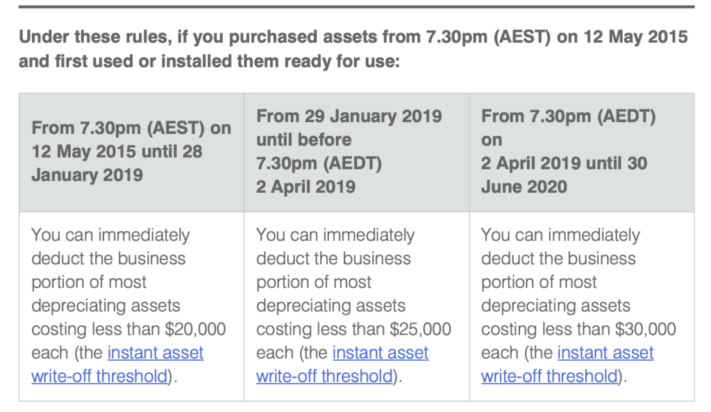Click 'You can immediately' in the first column body
The width and height of the screenshot is (711, 412).
(110, 235)
